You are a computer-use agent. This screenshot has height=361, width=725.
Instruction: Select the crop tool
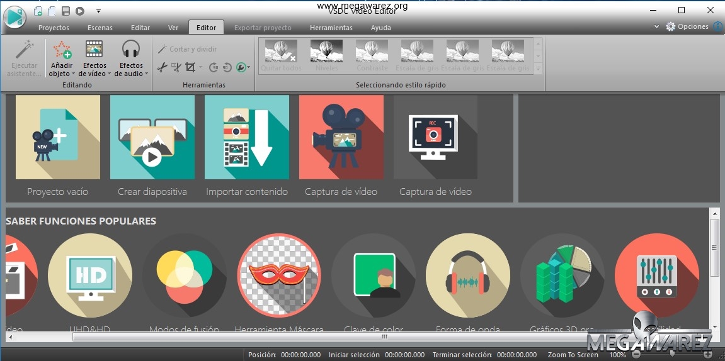point(190,67)
